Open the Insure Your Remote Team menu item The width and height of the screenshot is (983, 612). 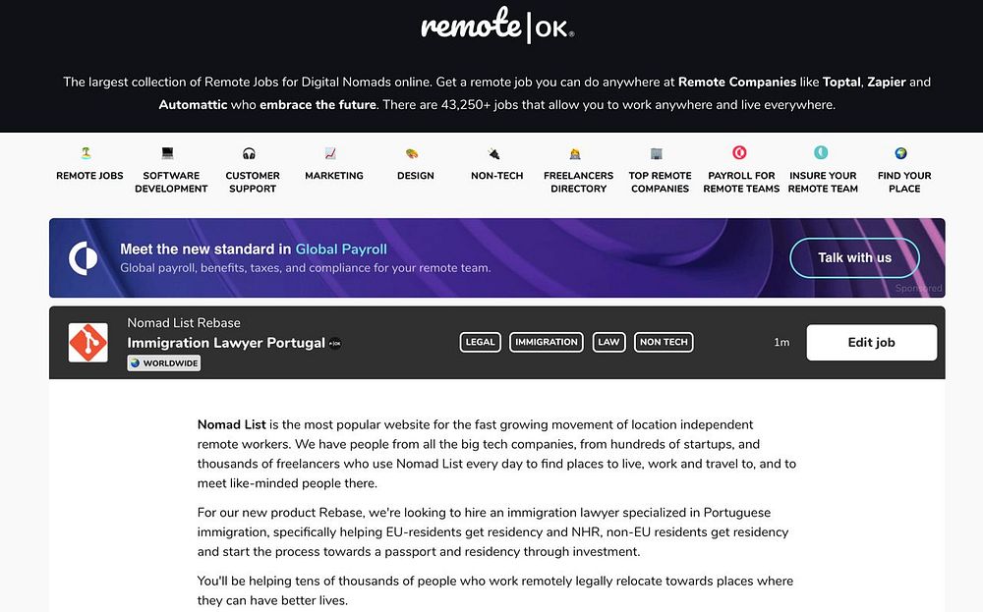(823, 182)
